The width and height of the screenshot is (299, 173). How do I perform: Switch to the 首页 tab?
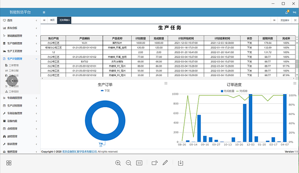[52, 20]
